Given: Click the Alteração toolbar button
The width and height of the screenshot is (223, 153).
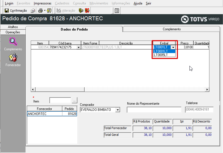Looking at the screenshot, I should point(66,11).
